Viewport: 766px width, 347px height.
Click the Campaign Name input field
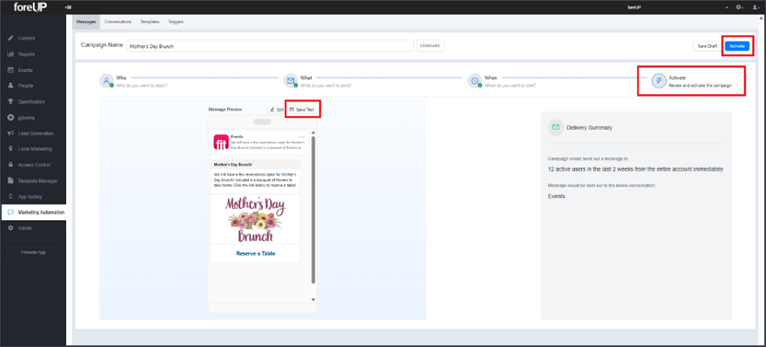click(269, 46)
